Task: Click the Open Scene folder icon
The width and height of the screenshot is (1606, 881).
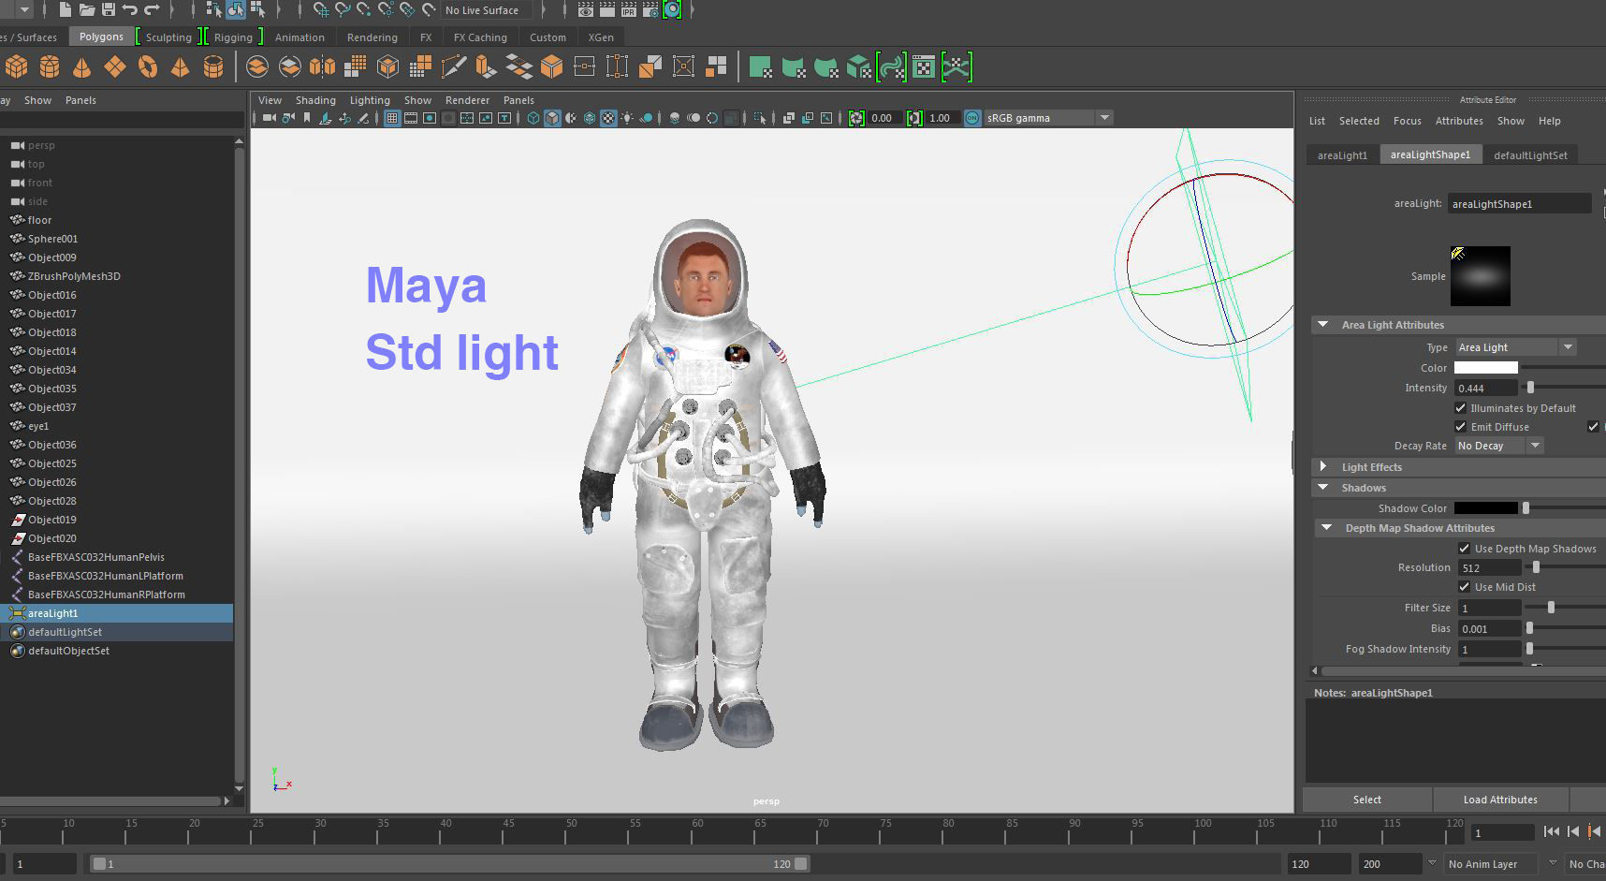Action: [86, 9]
